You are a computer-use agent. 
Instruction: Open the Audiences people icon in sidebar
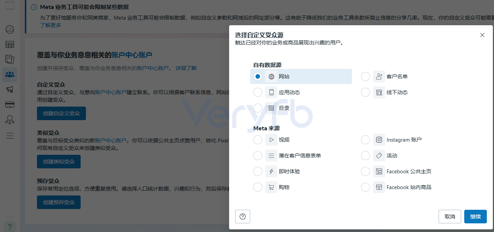point(10,75)
